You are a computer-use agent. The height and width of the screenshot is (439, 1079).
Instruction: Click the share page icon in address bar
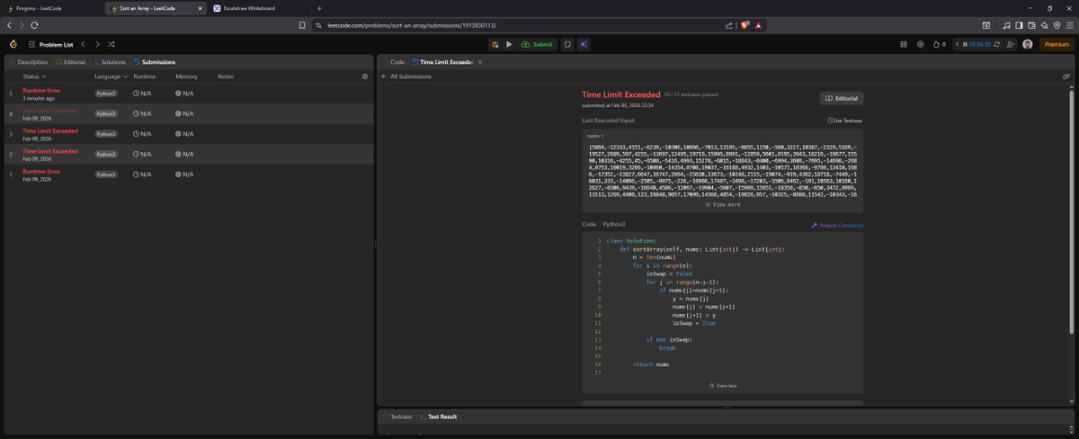(x=728, y=25)
